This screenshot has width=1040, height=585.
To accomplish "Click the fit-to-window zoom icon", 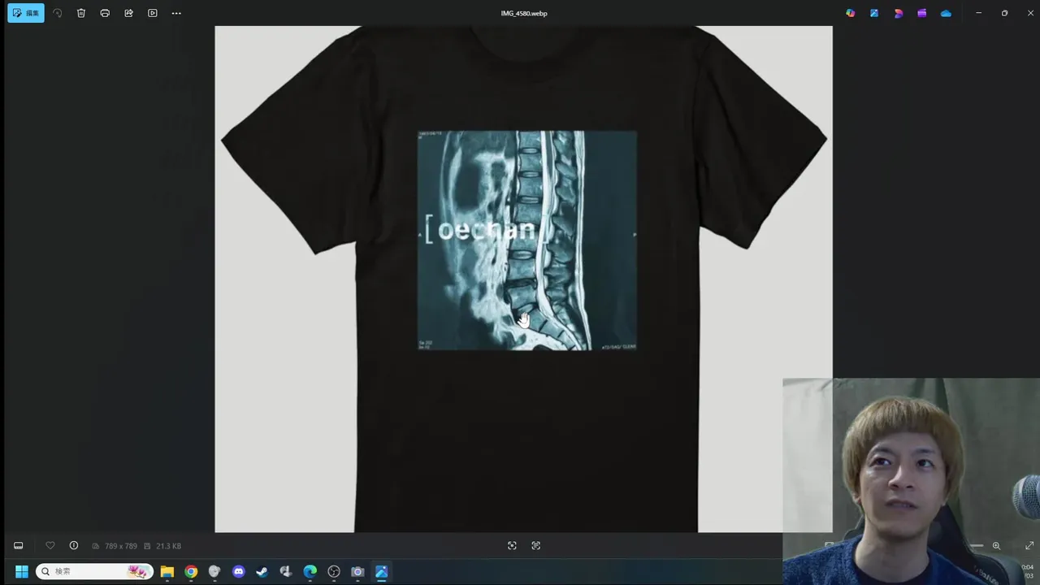I will pos(512,546).
